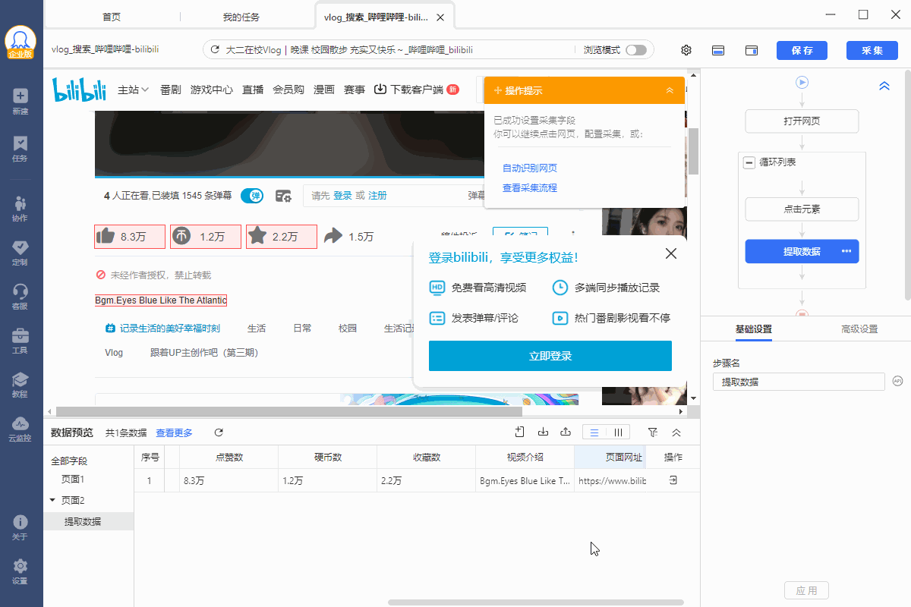Click the 自动识别网页 link

point(530,168)
